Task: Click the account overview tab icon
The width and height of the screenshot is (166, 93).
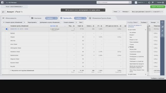Action: click(x=3, y=18)
